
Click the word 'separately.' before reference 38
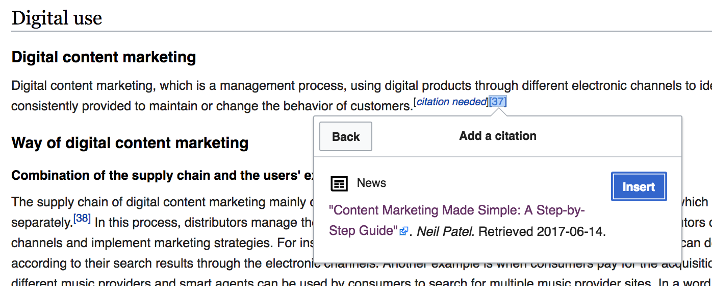tap(42, 224)
